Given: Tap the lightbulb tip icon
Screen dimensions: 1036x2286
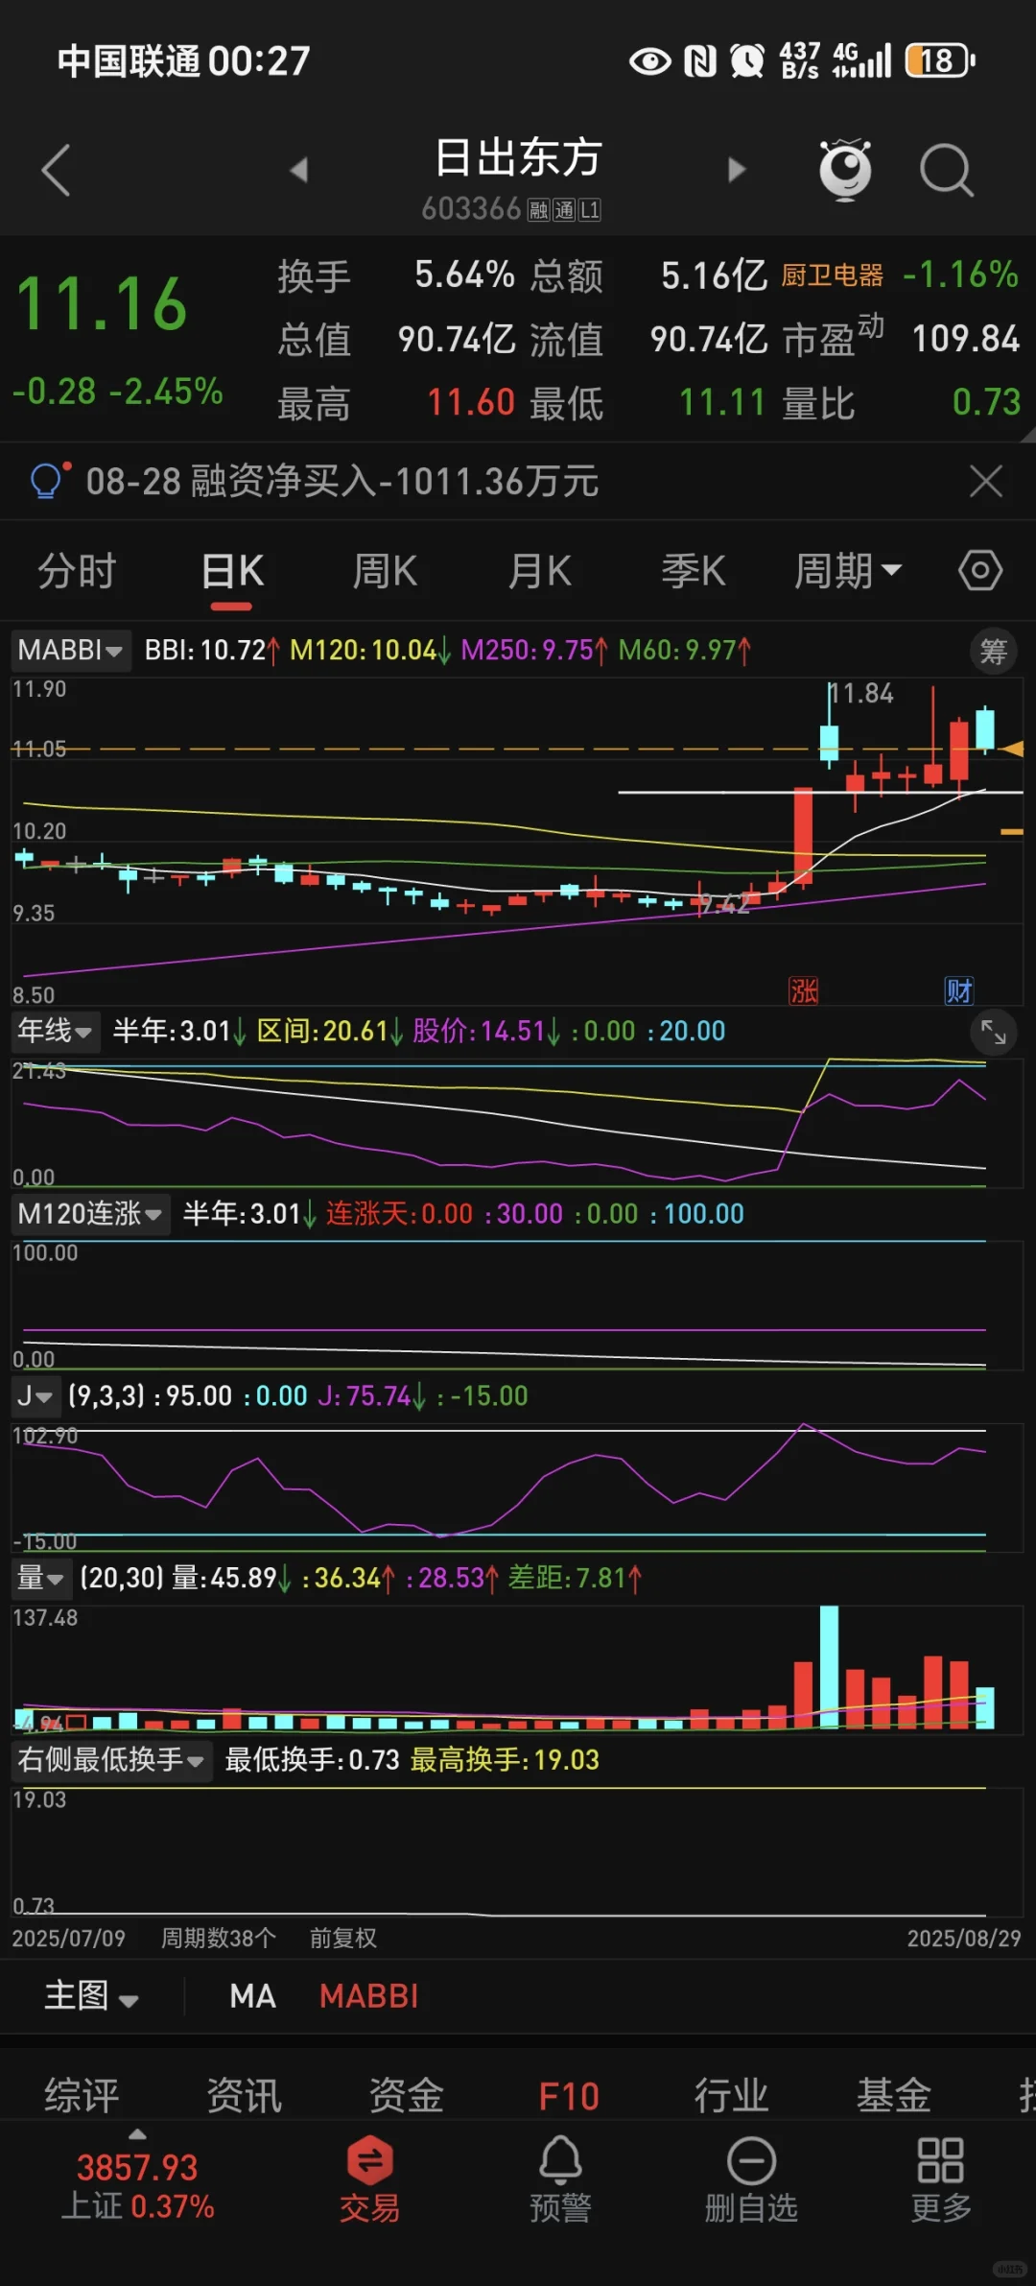Looking at the screenshot, I should coord(48,480).
